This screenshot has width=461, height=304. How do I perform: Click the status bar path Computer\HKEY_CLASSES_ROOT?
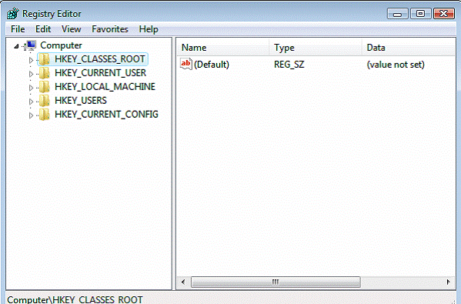[75, 299]
